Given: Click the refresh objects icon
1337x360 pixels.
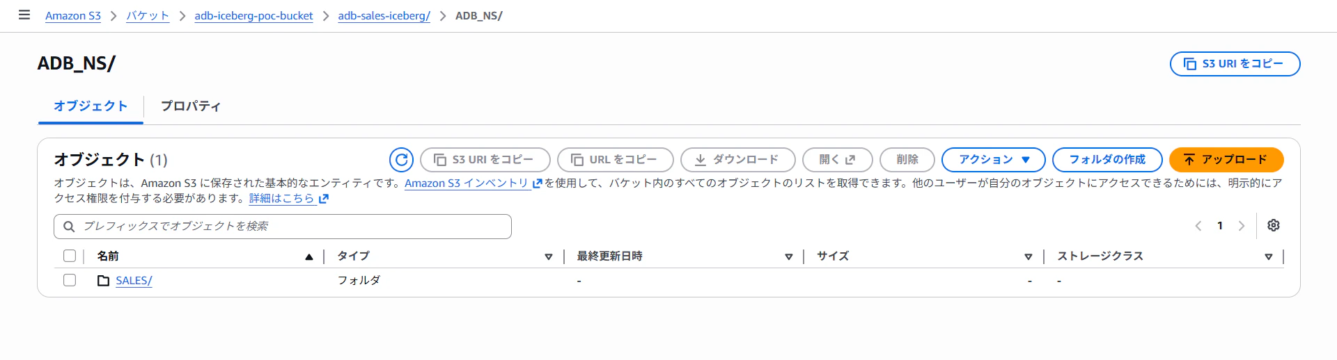Looking at the screenshot, I should click(x=401, y=160).
